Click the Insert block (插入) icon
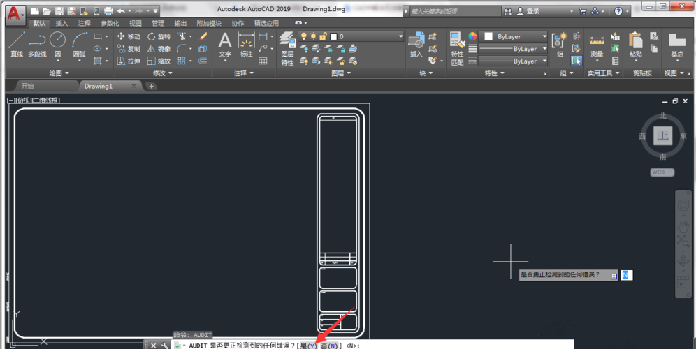 pos(416,45)
